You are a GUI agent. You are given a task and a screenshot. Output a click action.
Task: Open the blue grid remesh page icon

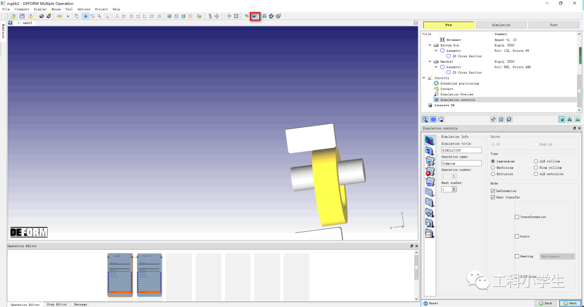[430, 182]
